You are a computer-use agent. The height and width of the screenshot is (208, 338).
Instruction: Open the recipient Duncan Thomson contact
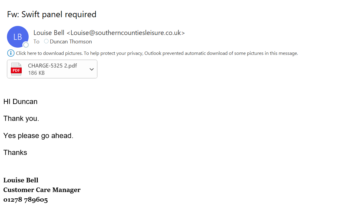coord(71,42)
